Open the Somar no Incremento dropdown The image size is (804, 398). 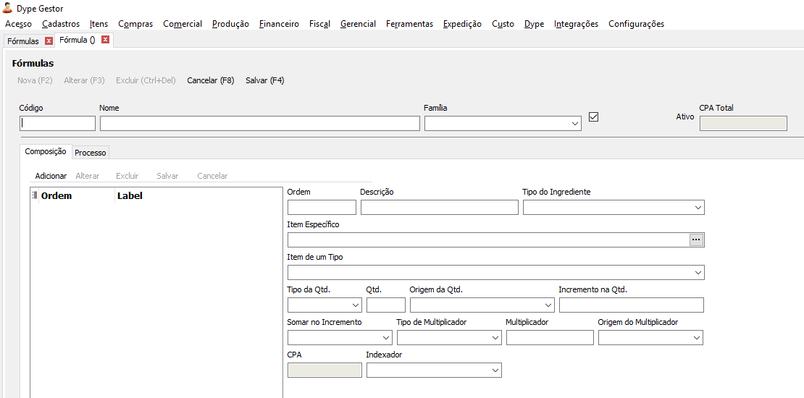(x=385, y=338)
